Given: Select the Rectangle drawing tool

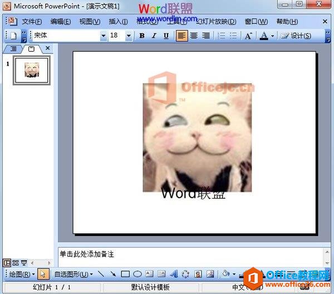Looking at the screenshot, I should click(x=125, y=274).
